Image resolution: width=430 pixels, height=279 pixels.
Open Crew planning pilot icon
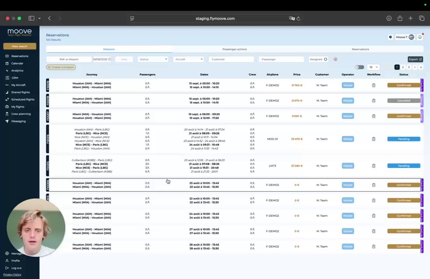[x=7, y=114]
